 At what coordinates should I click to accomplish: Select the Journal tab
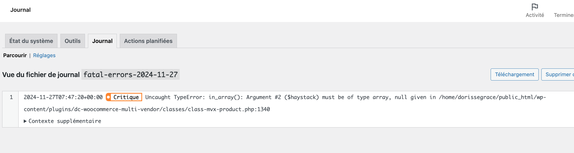click(102, 41)
